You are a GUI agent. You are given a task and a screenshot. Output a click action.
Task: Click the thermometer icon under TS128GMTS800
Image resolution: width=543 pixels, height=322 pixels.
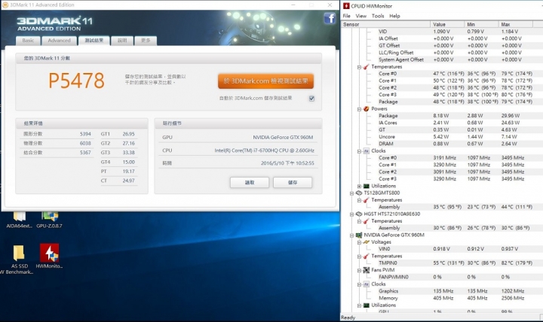coord(366,200)
